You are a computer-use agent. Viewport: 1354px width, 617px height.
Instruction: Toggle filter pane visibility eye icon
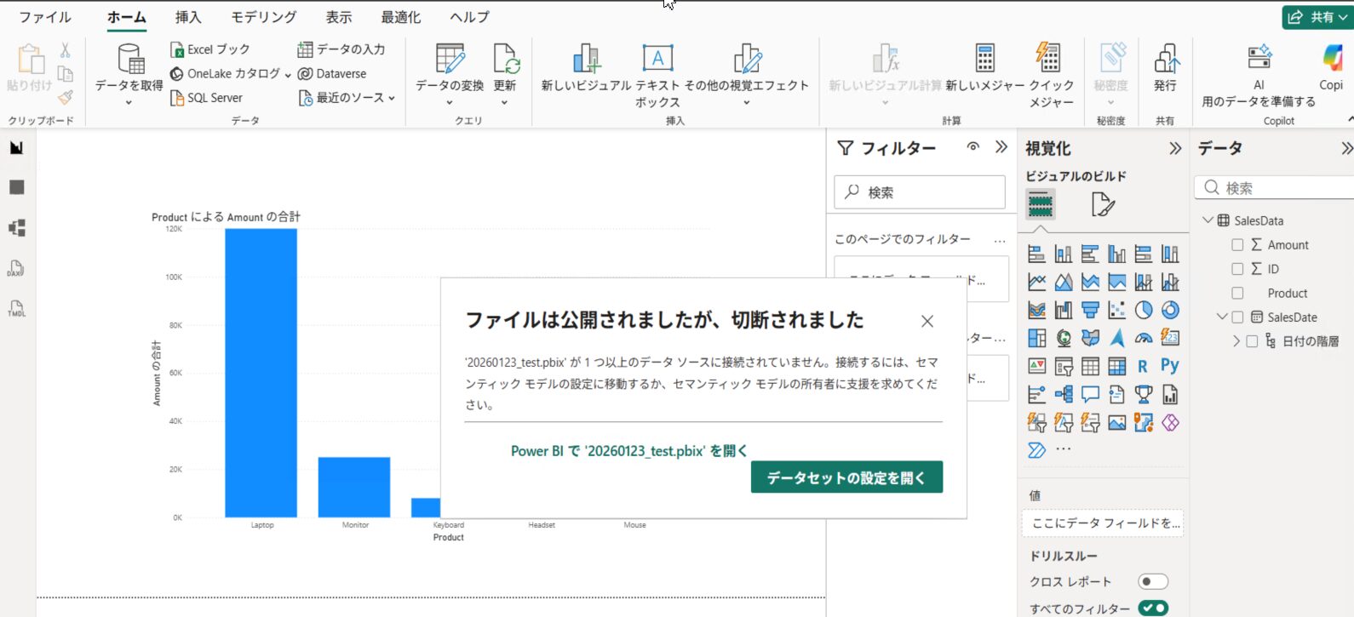[x=972, y=147]
